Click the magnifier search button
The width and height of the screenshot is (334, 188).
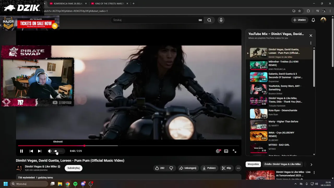209,20
